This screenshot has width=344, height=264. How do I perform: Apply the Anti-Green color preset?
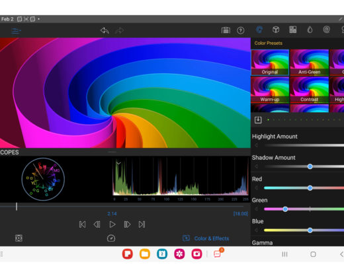pyautogui.click(x=309, y=63)
